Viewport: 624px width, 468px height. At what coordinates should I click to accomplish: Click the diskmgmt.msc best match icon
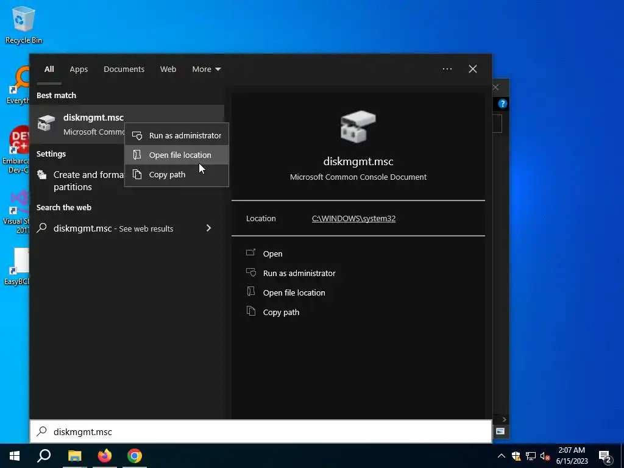click(x=46, y=123)
